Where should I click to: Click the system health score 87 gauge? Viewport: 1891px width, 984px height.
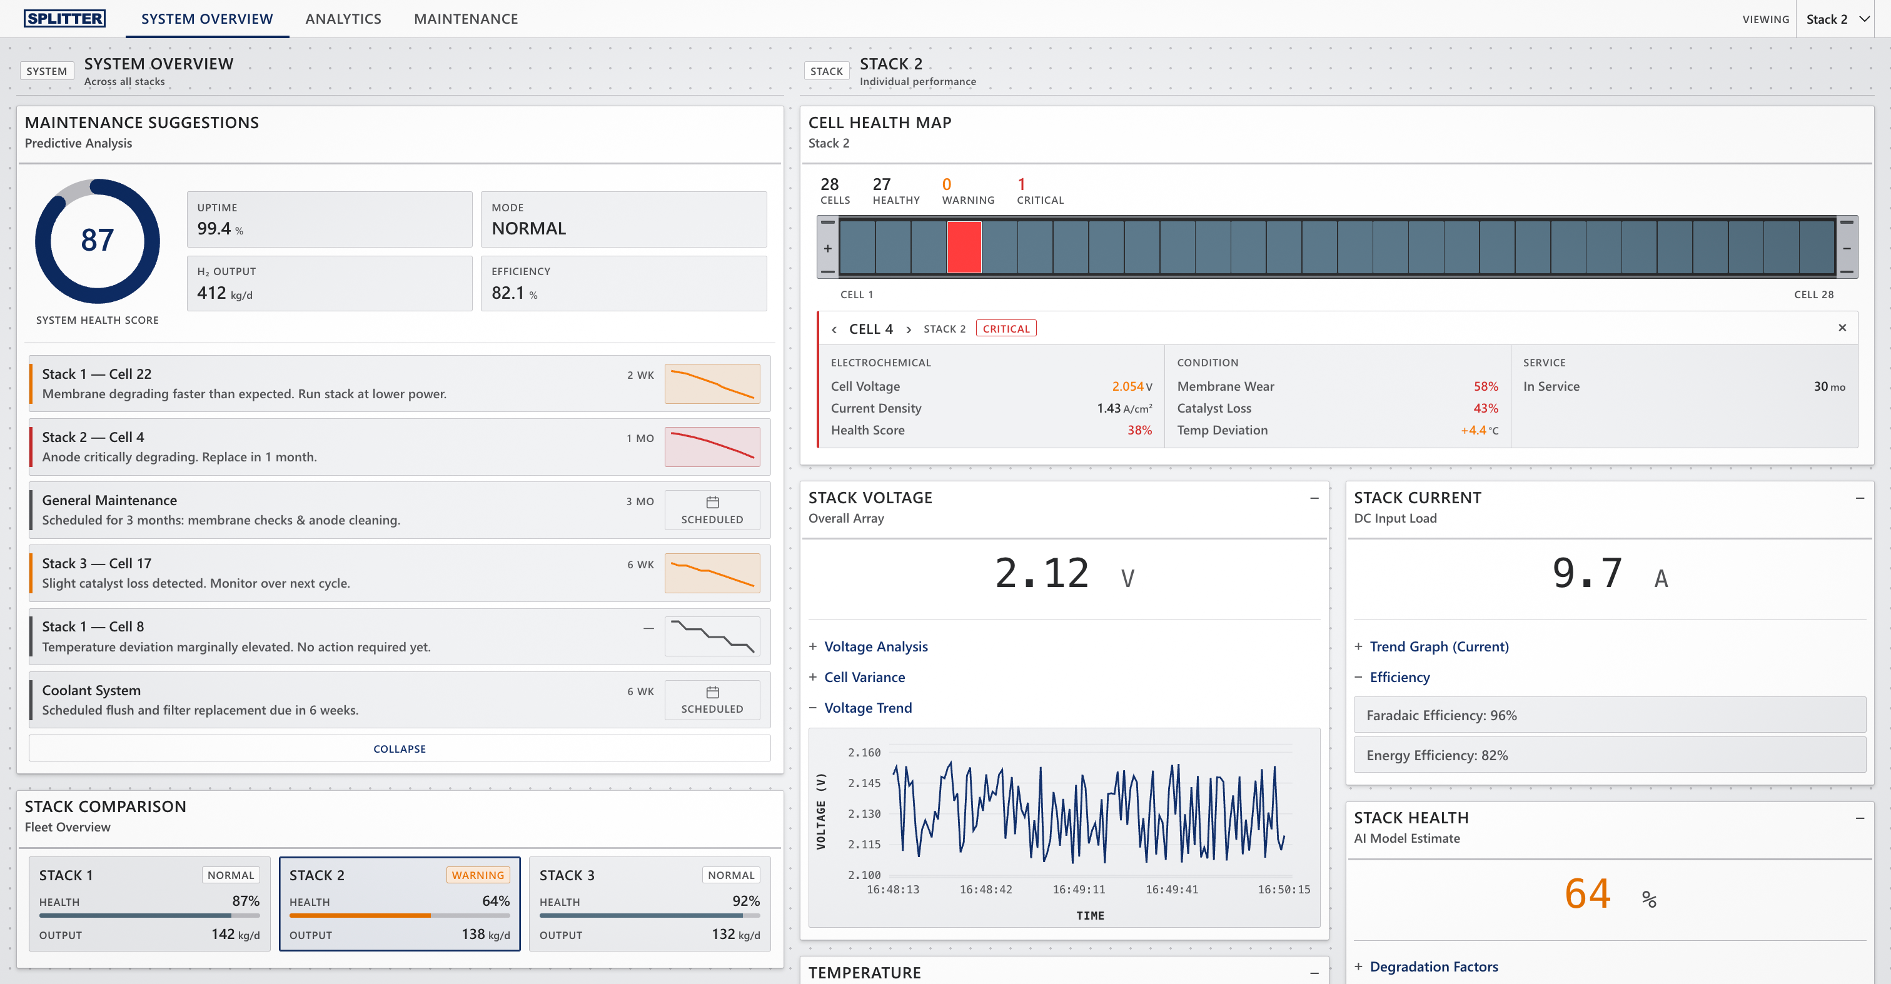98,241
